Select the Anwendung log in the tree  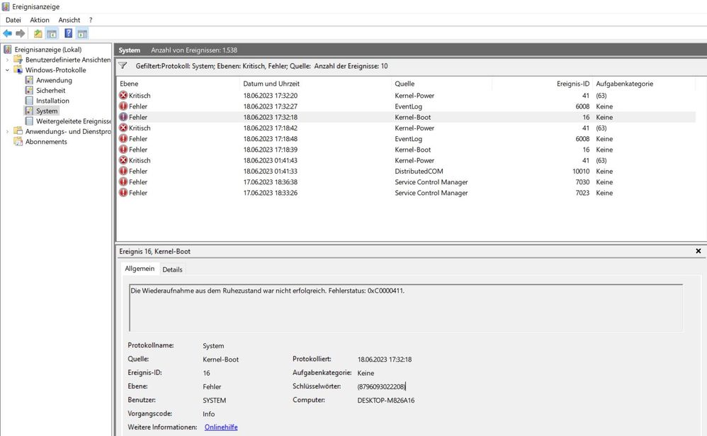click(54, 81)
